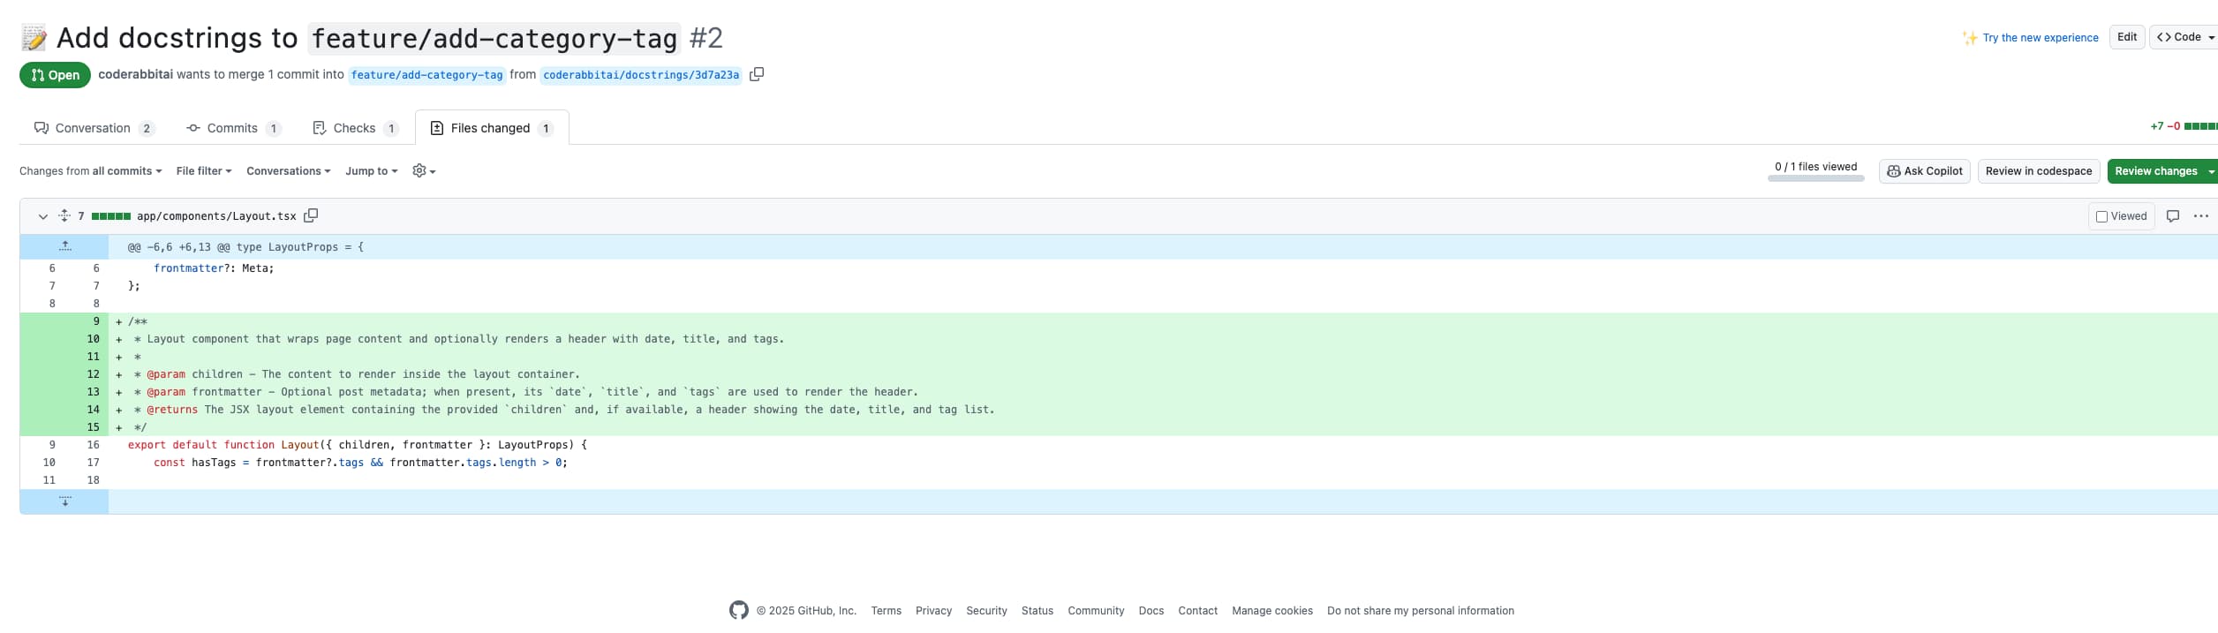Expand diff lines downward below line 18
The image size is (2218, 633).
64,501
